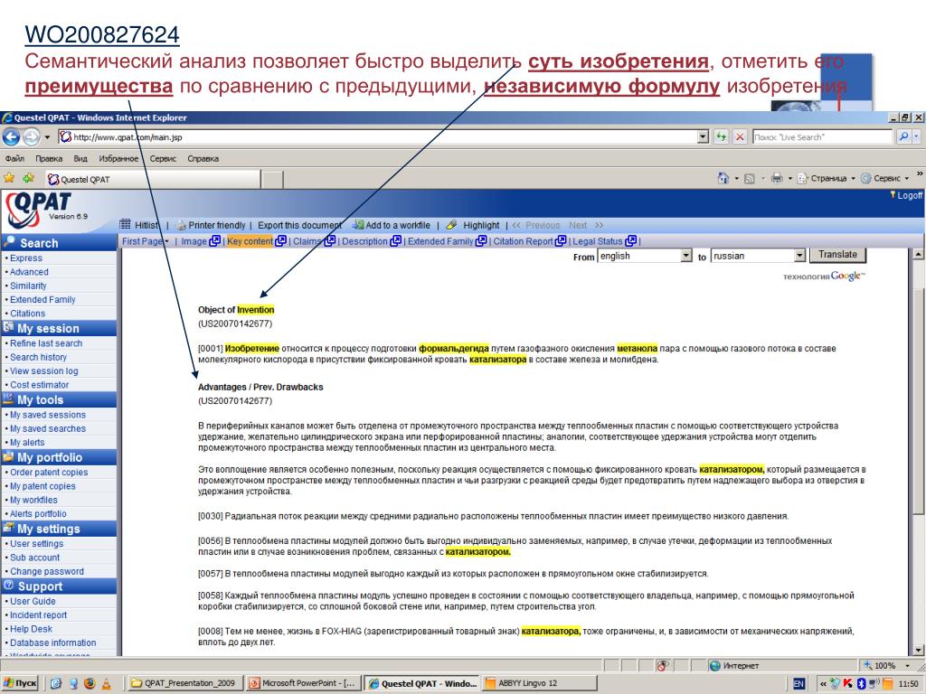Open a new blank browser tab
The width and height of the screenshot is (926, 694).
272,180
